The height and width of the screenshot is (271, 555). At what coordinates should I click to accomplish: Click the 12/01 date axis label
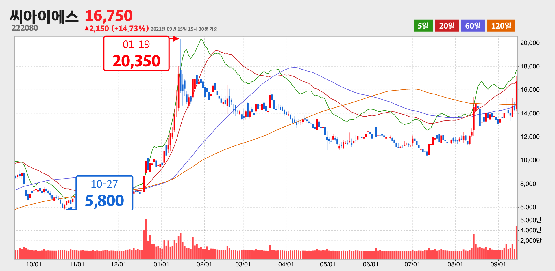point(118,264)
